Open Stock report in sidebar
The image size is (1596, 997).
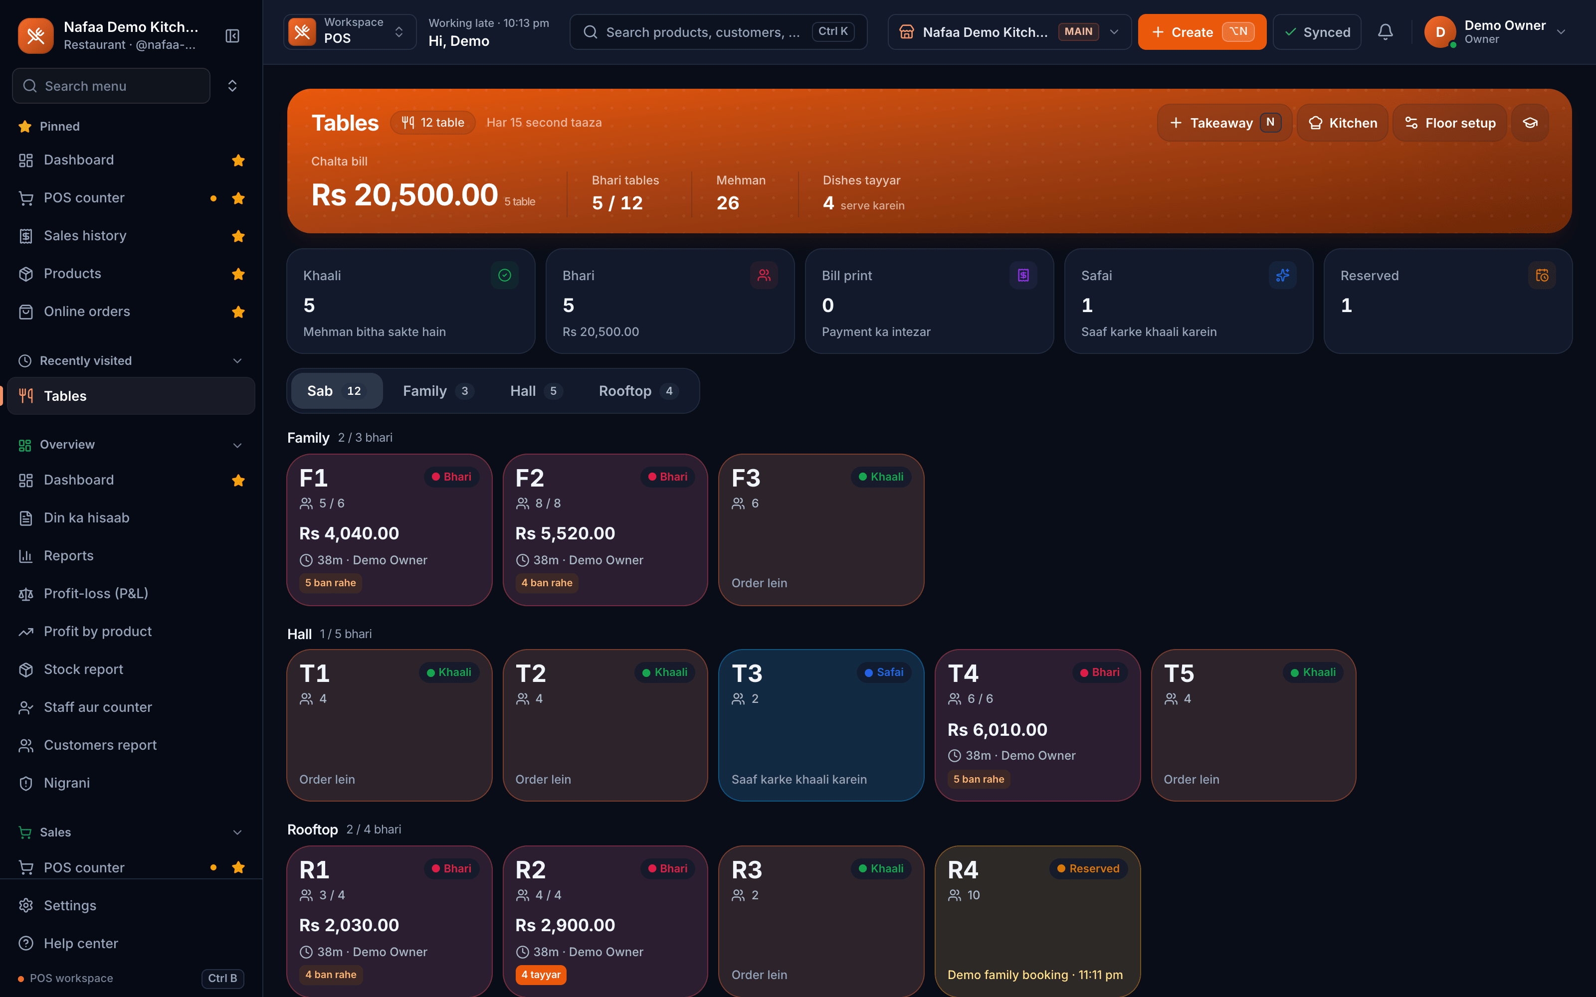(x=131, y=669)
